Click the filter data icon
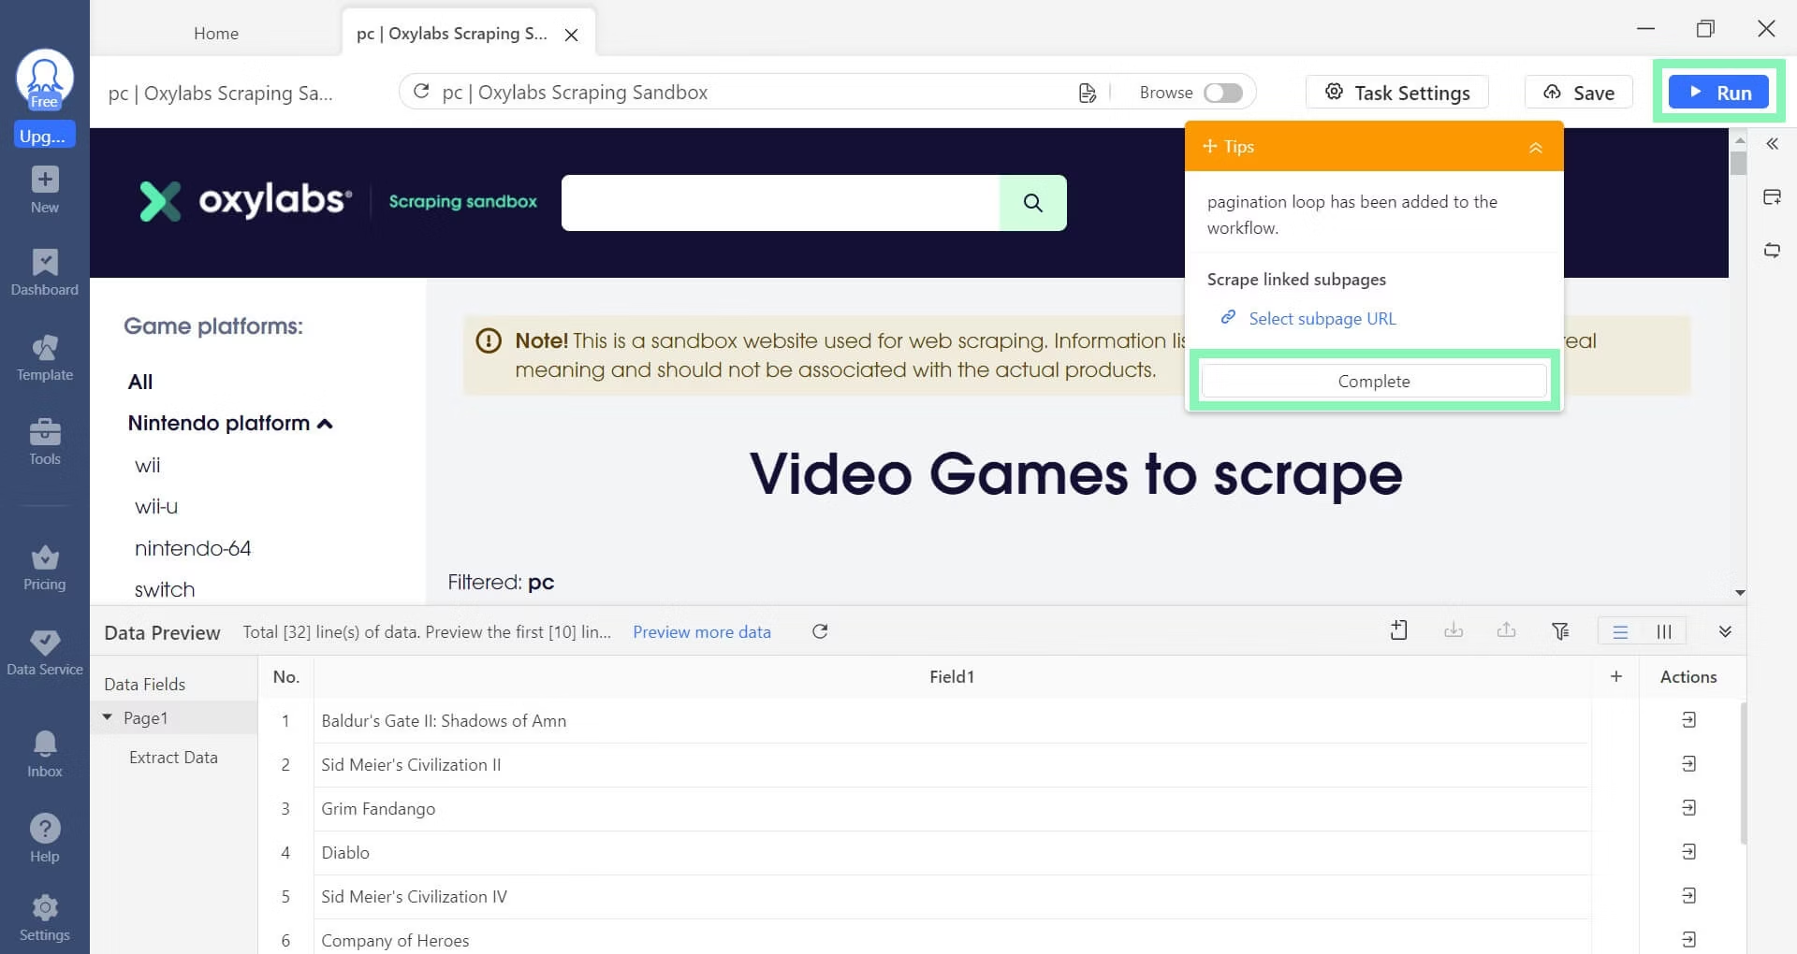Viewport: 1797px width, 954px height. point(1560,631)
